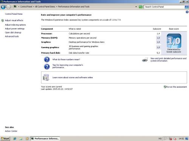The height and width of the screenshot is (141, 189).
Task: Click the HU language indicator
Action: 160,138
